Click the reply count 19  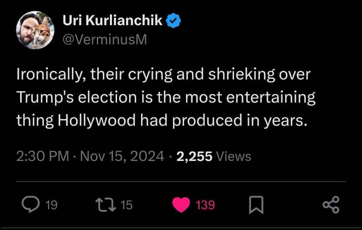tap(52, 205)
